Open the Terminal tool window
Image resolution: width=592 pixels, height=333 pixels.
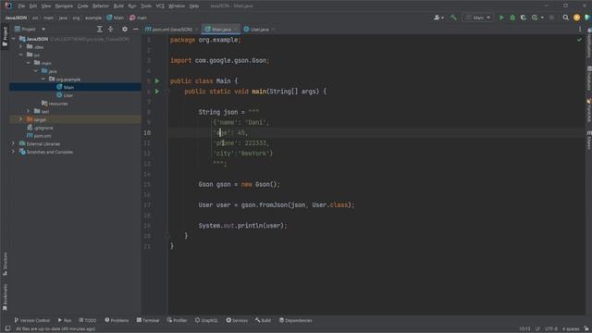point(148,321)
